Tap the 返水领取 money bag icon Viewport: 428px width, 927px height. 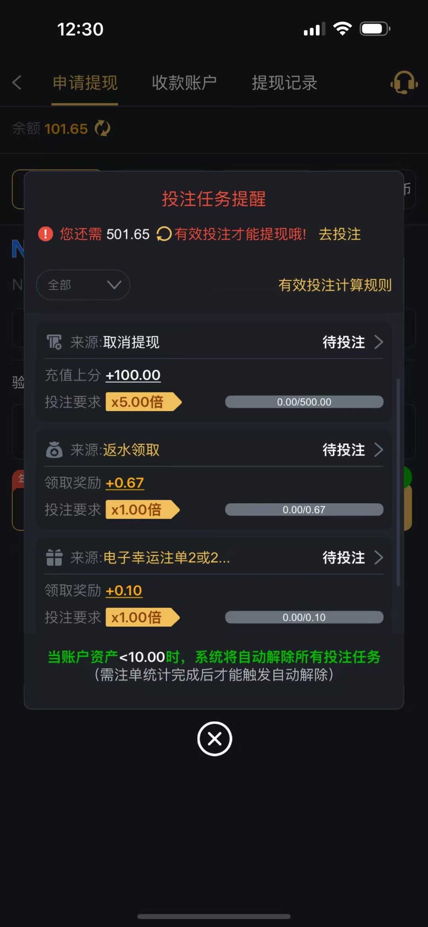pyautogui.click(x=54, y=450)
